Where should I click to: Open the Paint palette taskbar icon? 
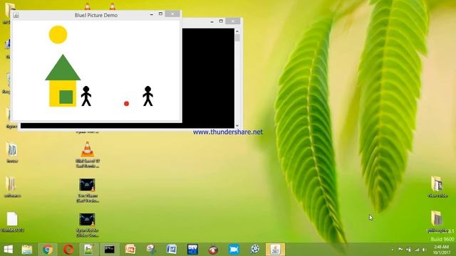(x=151, y=250)
